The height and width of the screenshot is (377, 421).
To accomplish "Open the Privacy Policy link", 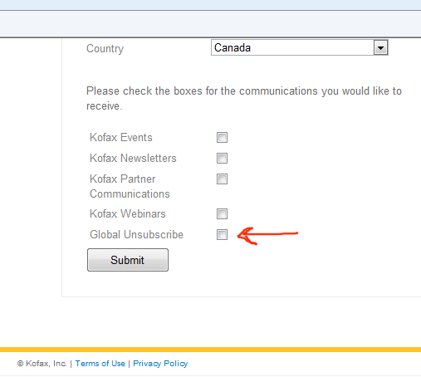I will 160,364.
